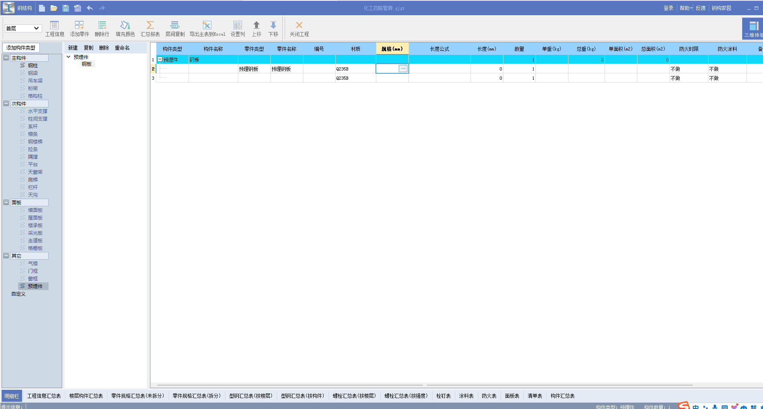This screenshot has width=763, height=409.
Task: Click the new file icon in title bar
Action: tap(42, 8)
